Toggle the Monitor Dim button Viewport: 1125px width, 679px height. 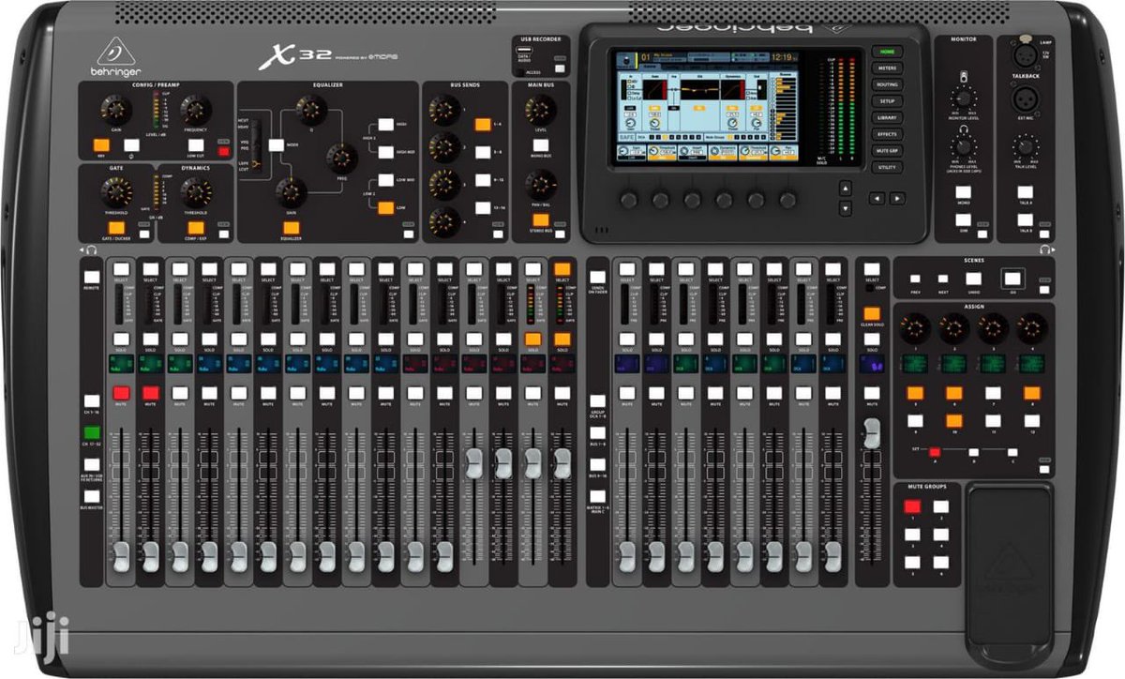[x=963, y=219]
